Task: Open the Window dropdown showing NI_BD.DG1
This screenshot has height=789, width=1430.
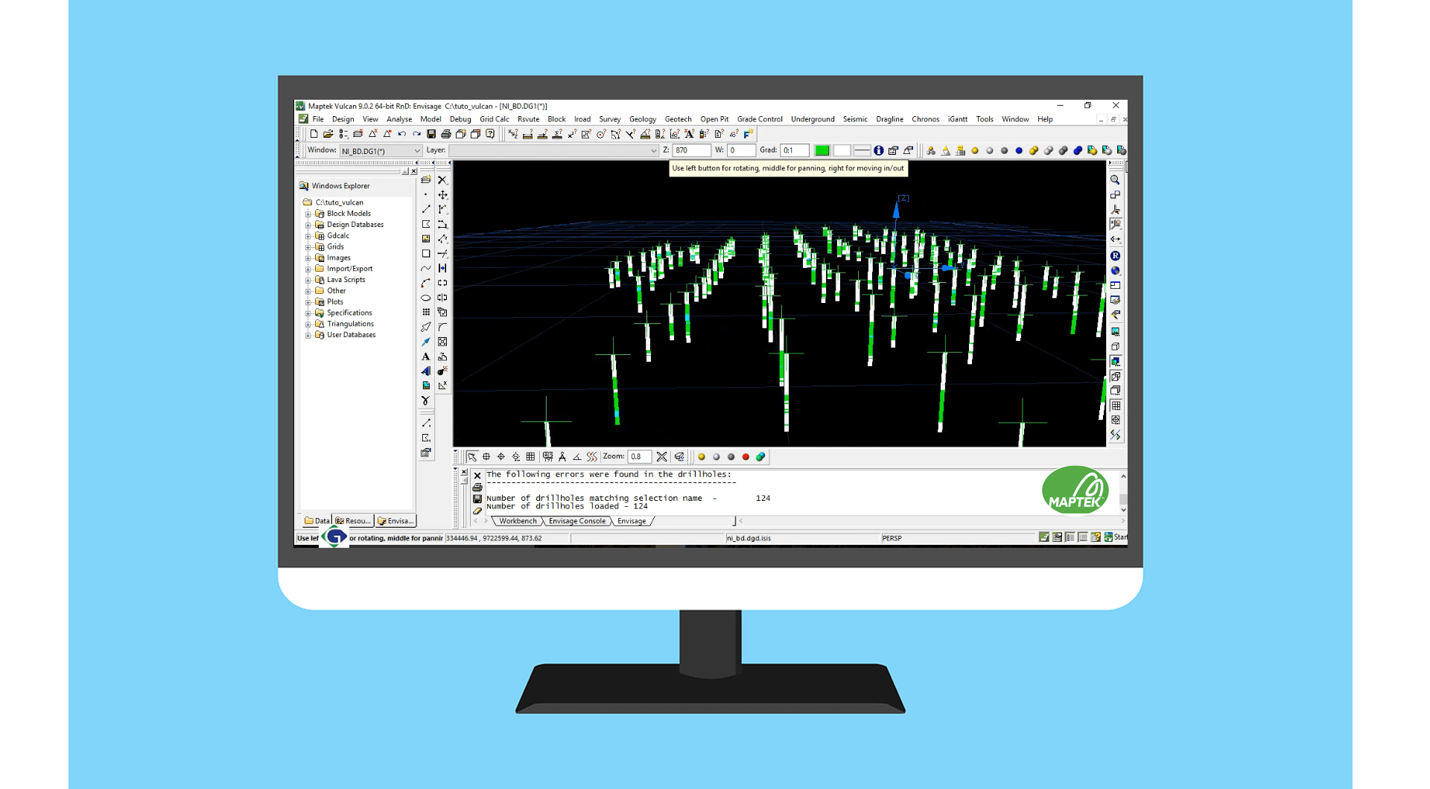Action: (x=380, y=150)
